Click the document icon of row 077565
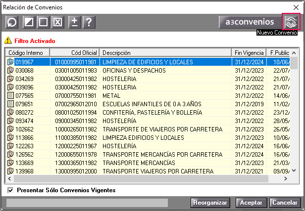The height and width of the screenshot is (211, 305). coord(10,95)
